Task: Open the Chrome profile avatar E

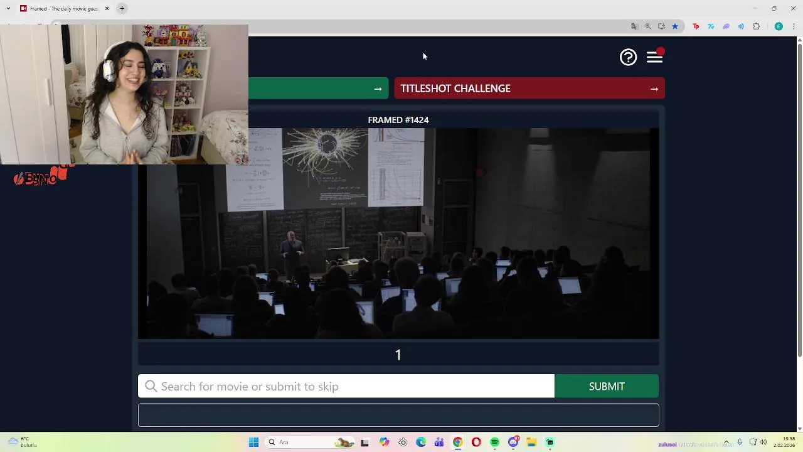Action: [x=779, y=26]
